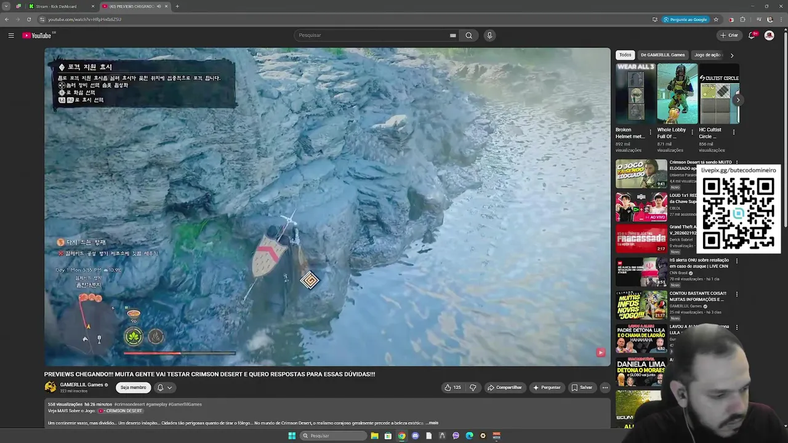Open the notification preference bell dropdown
The image size is (788, 443).
164,388
